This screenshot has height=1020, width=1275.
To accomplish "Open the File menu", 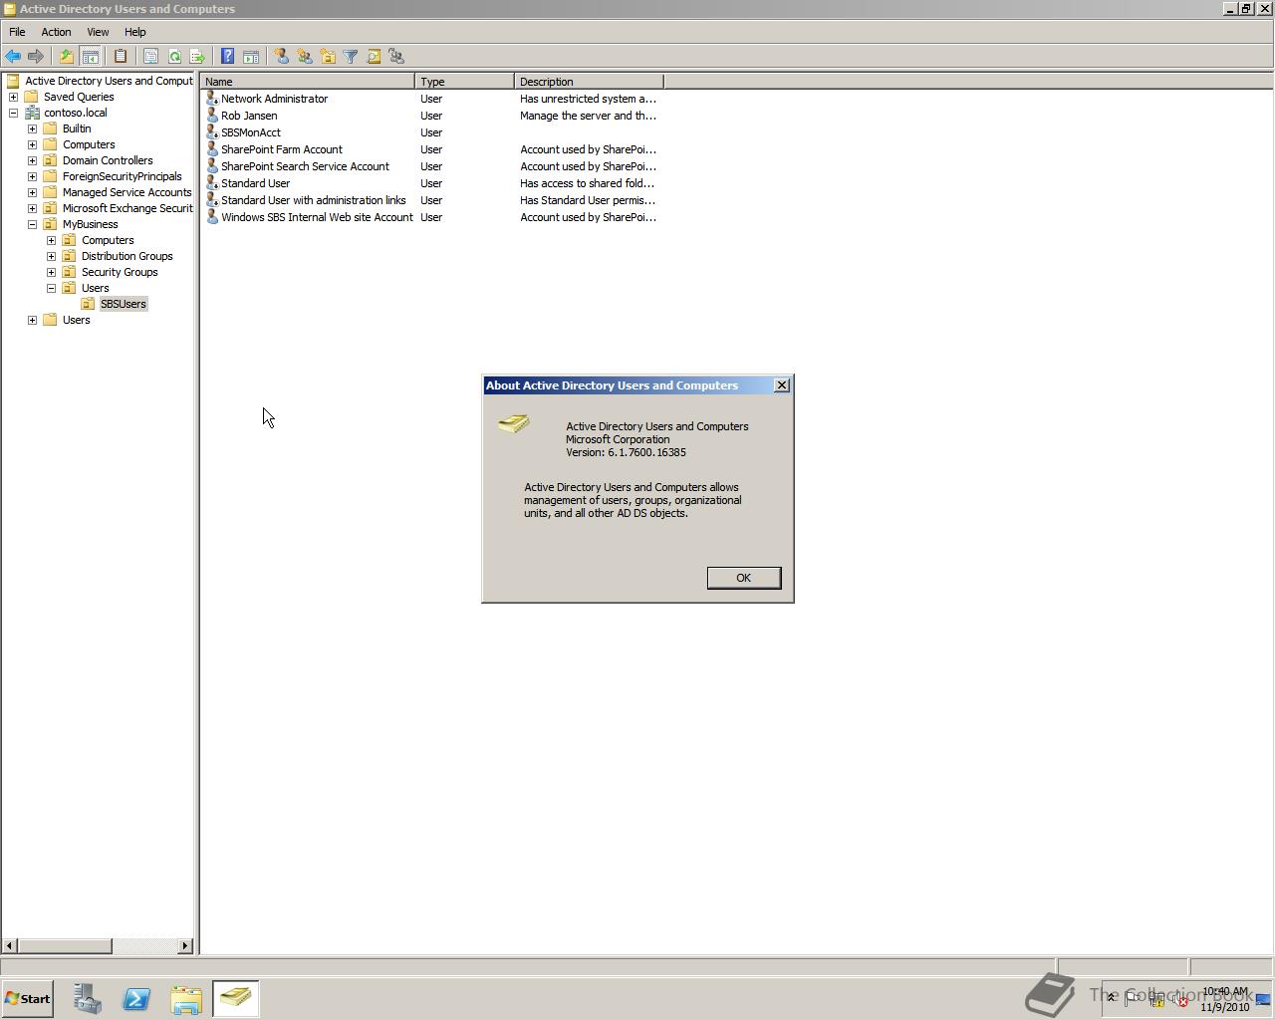I will 17,32.
